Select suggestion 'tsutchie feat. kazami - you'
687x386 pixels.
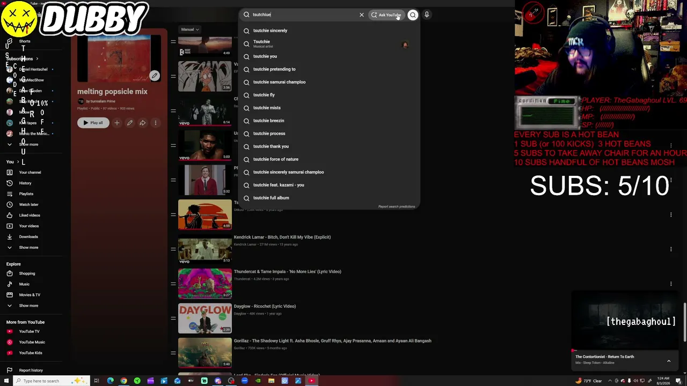click(328, 185)
